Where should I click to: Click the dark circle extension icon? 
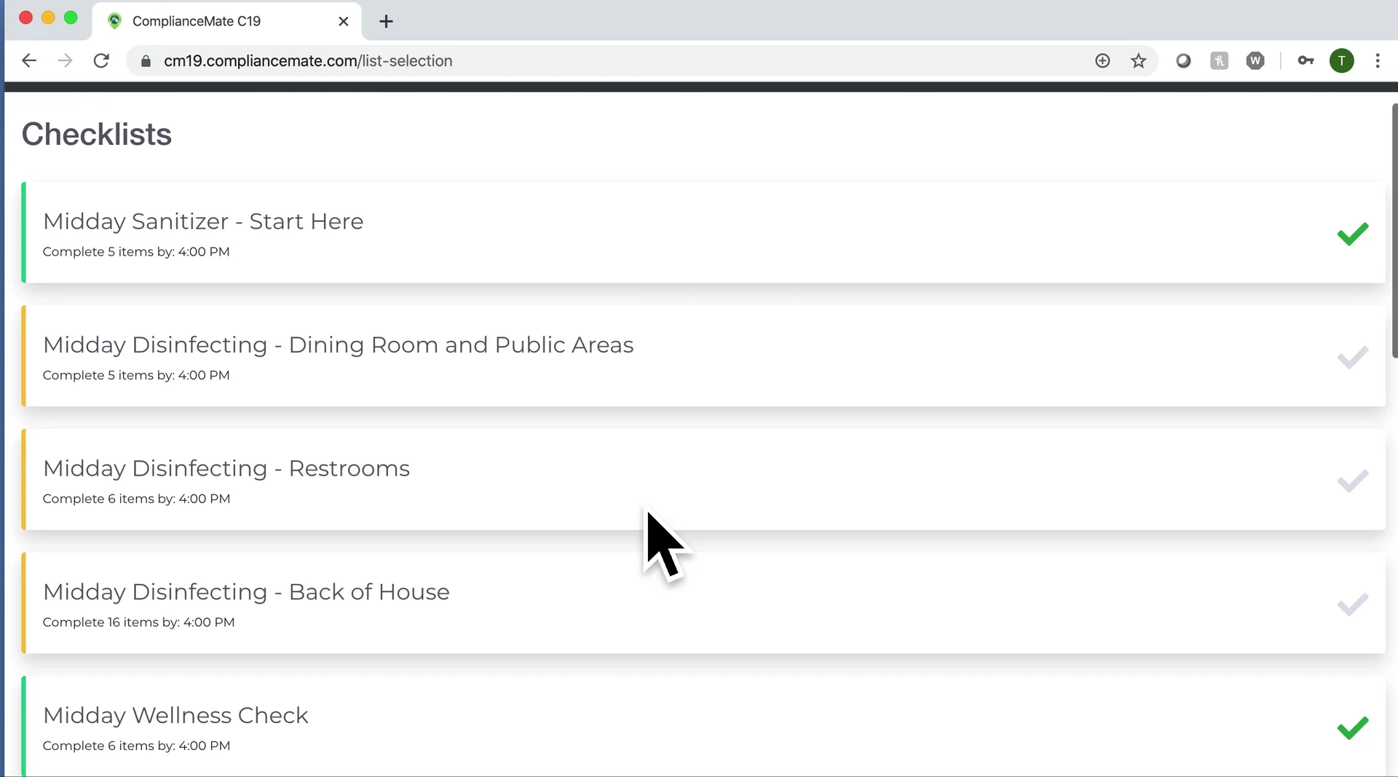click(x=1183, y=61)
